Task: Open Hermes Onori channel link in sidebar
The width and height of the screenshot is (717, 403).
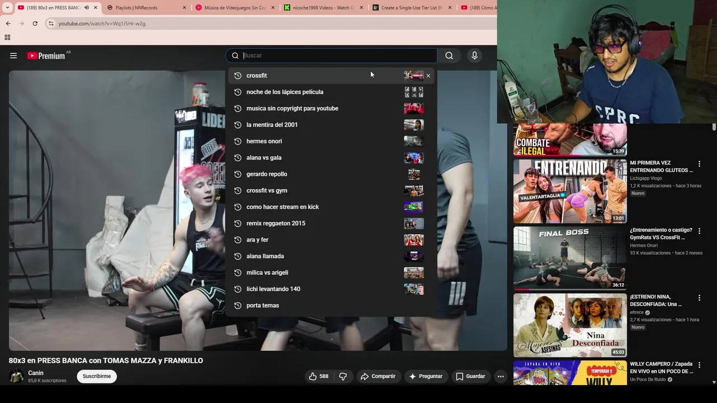Action: tap(644, 245)
